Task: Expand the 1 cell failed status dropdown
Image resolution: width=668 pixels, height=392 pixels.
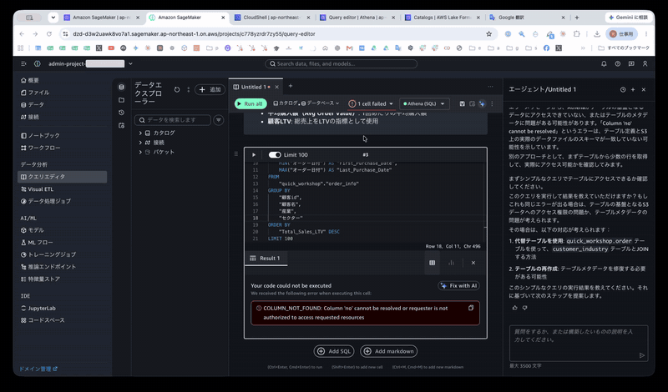Action: 370,104
